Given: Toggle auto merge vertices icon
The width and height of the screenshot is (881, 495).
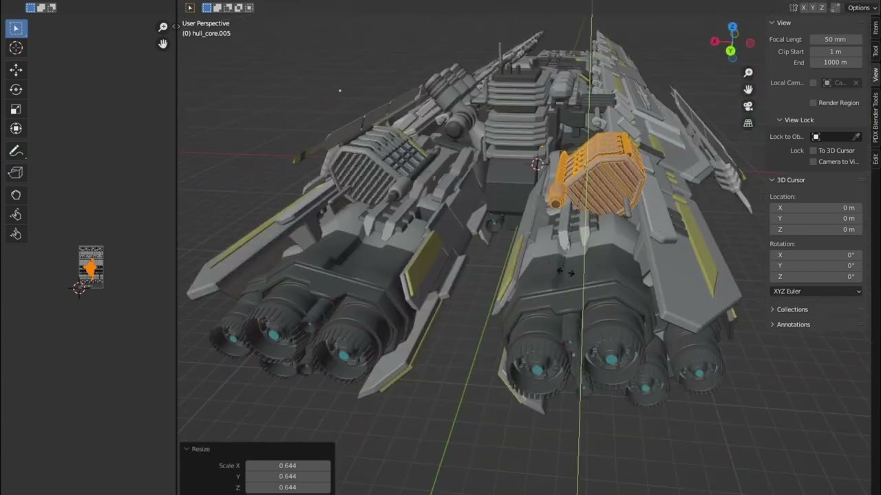Looking at the screenshot, I should 835,8.
